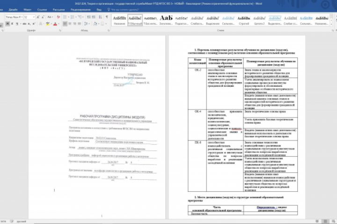This screenshot has width=337, height=224.
Task: Increase font size with the grow font icon
Action: tap(38, 17)
